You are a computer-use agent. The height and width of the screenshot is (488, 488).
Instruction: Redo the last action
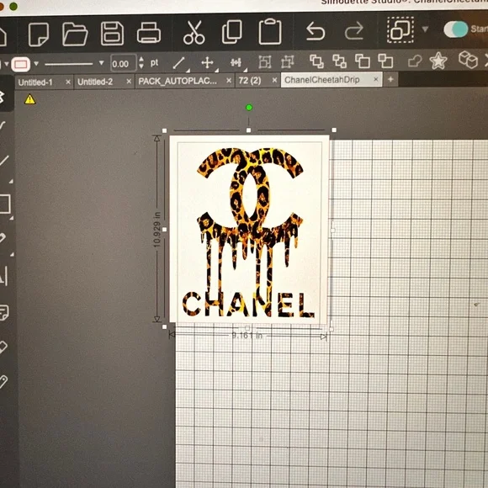tap(354, 31)
